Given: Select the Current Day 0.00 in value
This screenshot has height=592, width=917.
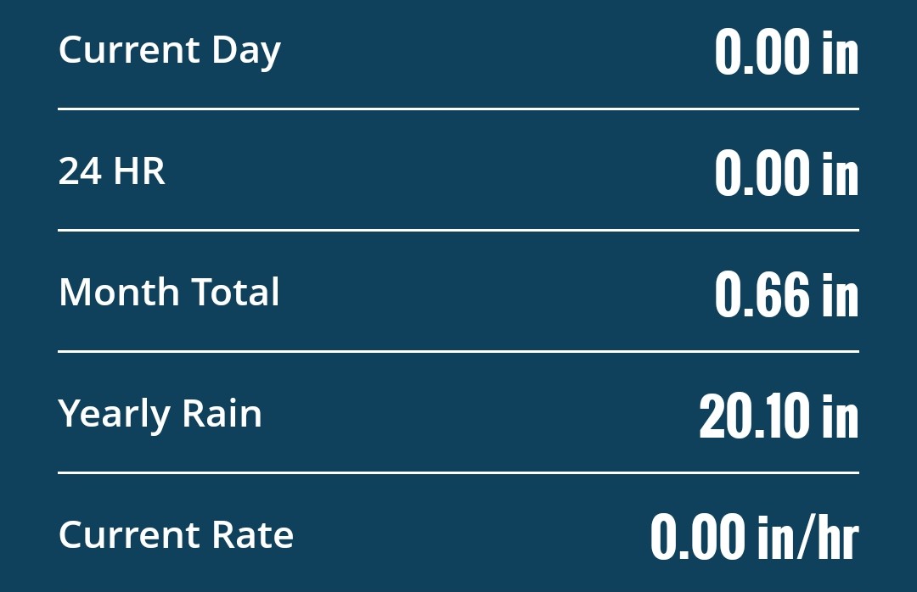Looking at the screenshot, I should point(786,52).
